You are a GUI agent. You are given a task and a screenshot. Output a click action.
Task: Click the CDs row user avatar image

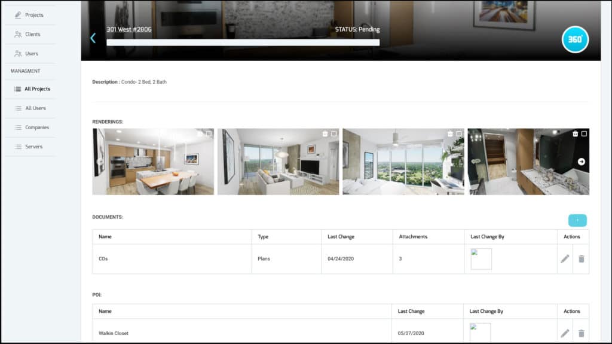(481, 259)
